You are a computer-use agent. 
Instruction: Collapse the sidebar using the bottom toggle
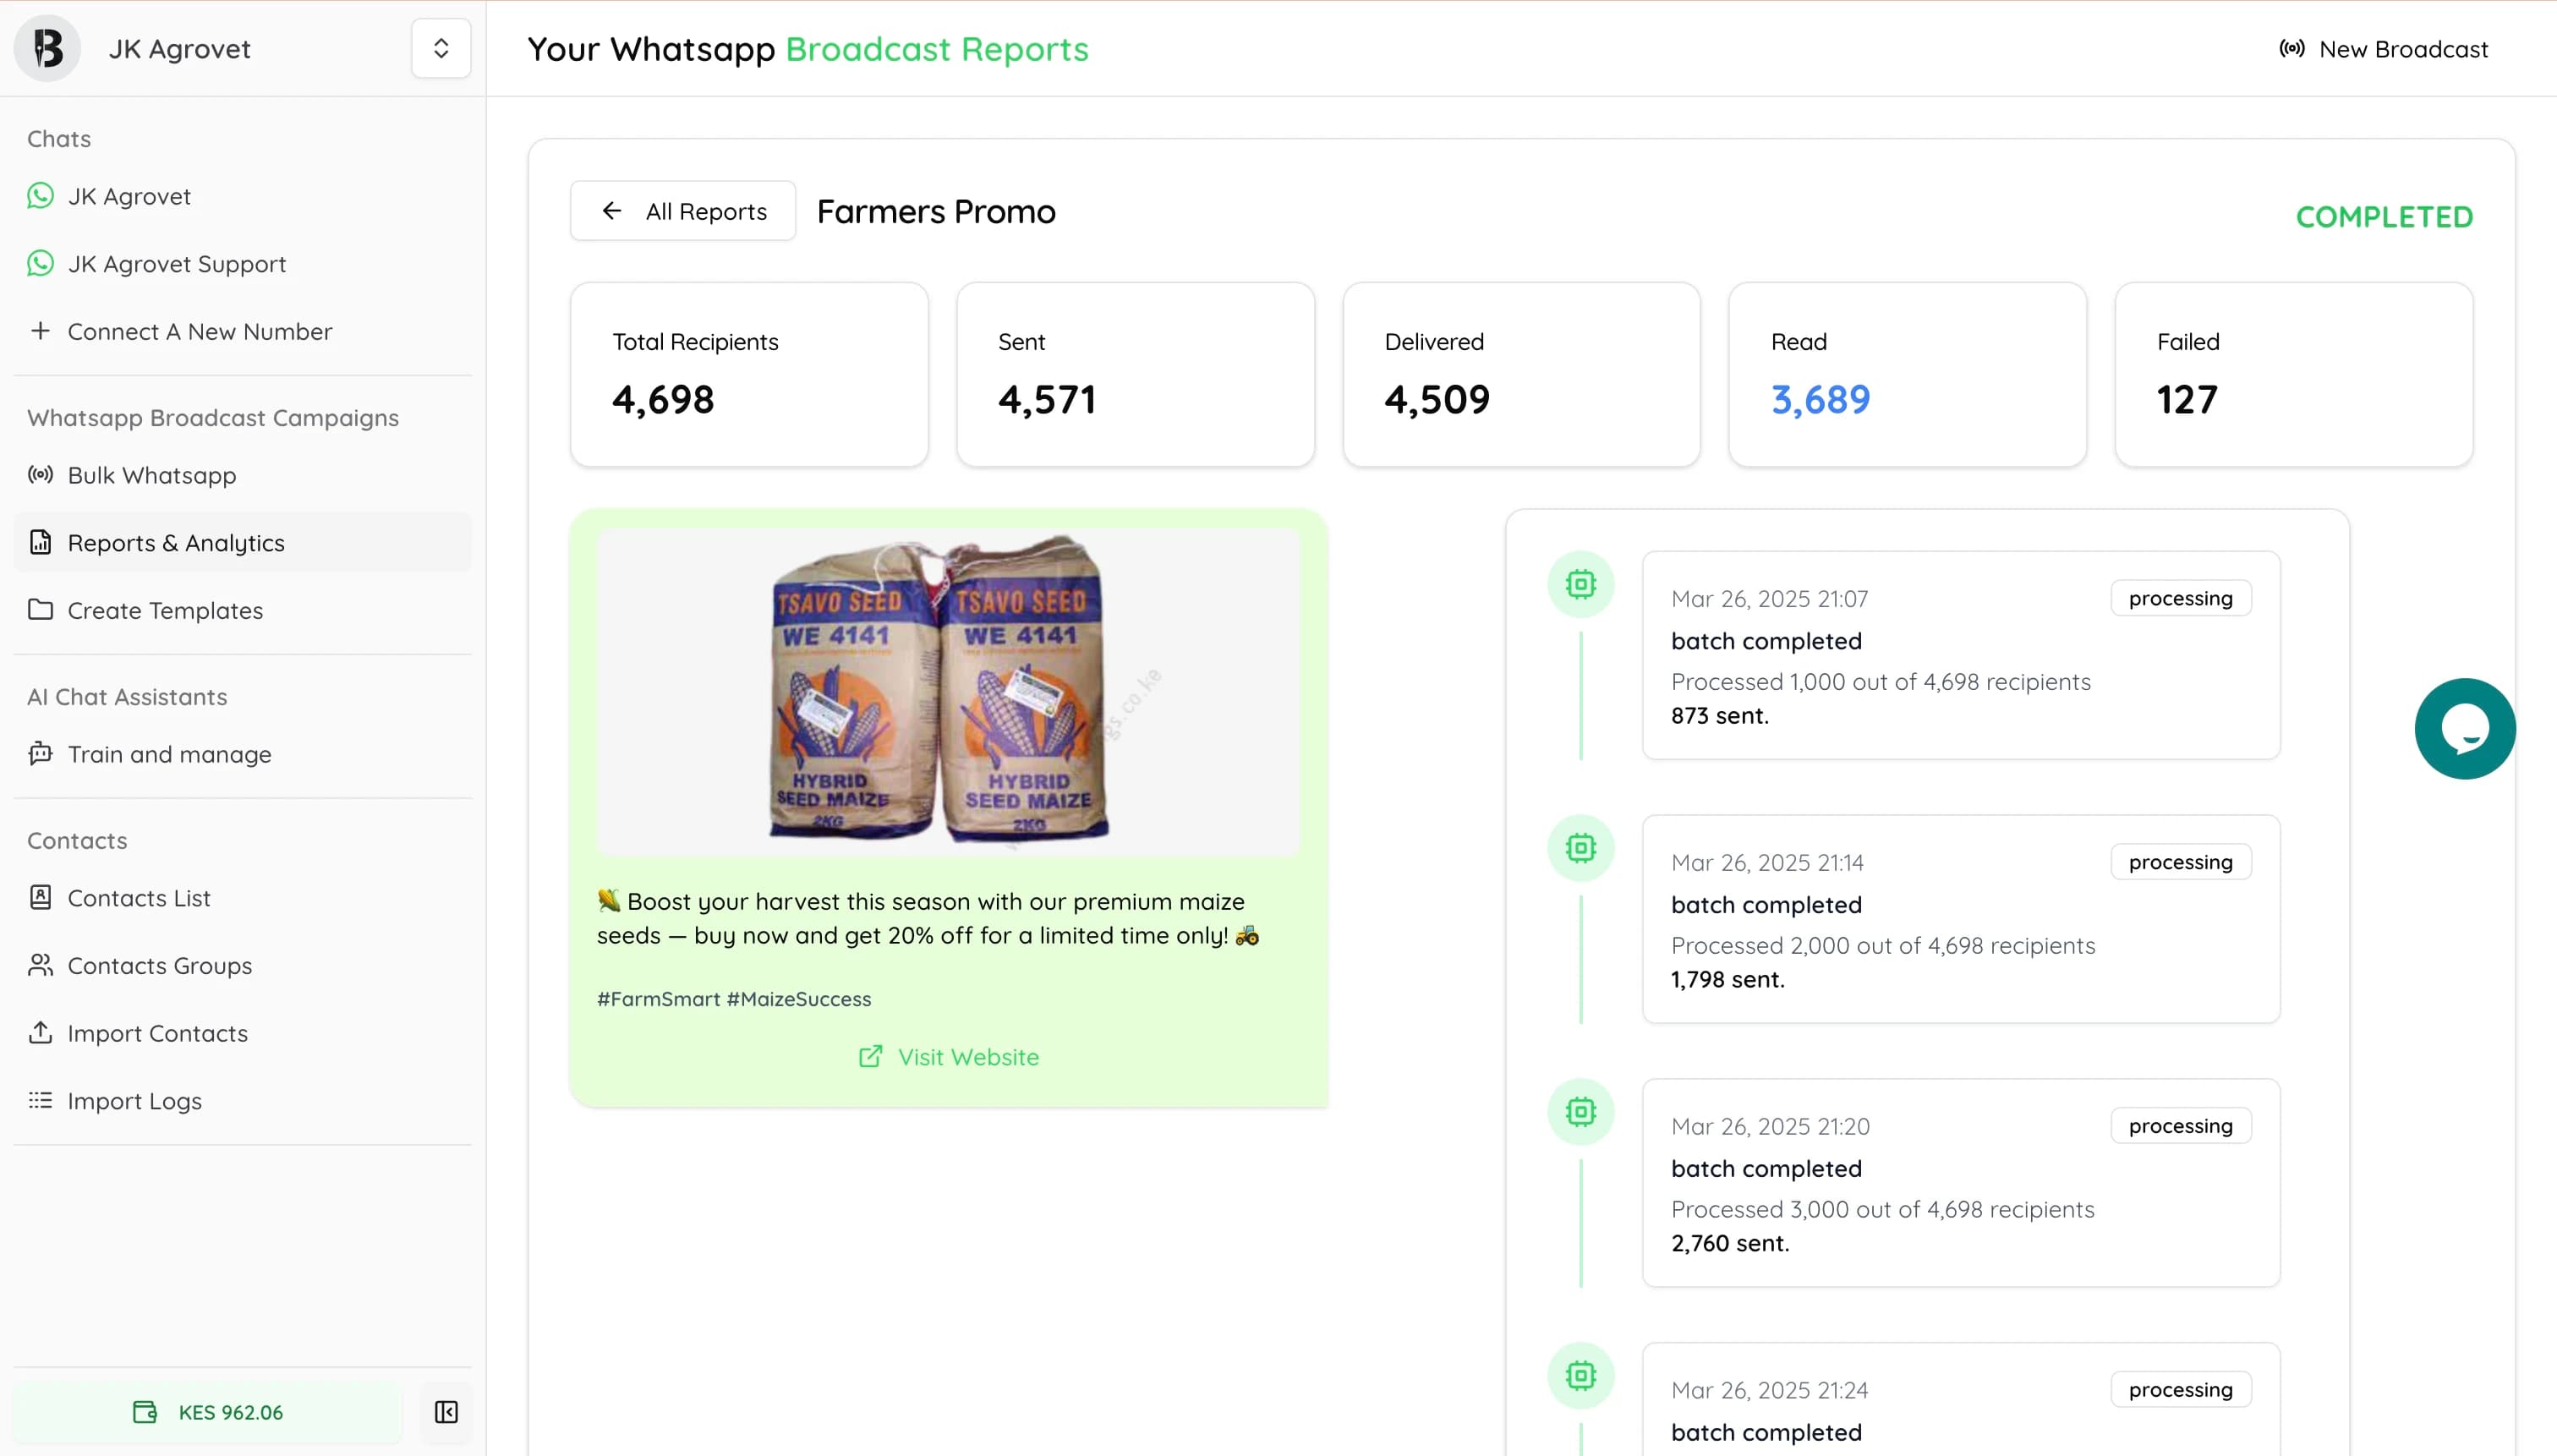click(446, 1412)
